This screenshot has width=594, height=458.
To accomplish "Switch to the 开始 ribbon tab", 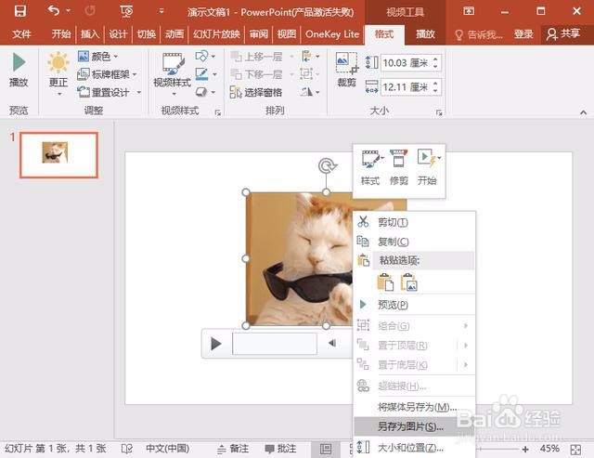I will [x=61, y=34].
